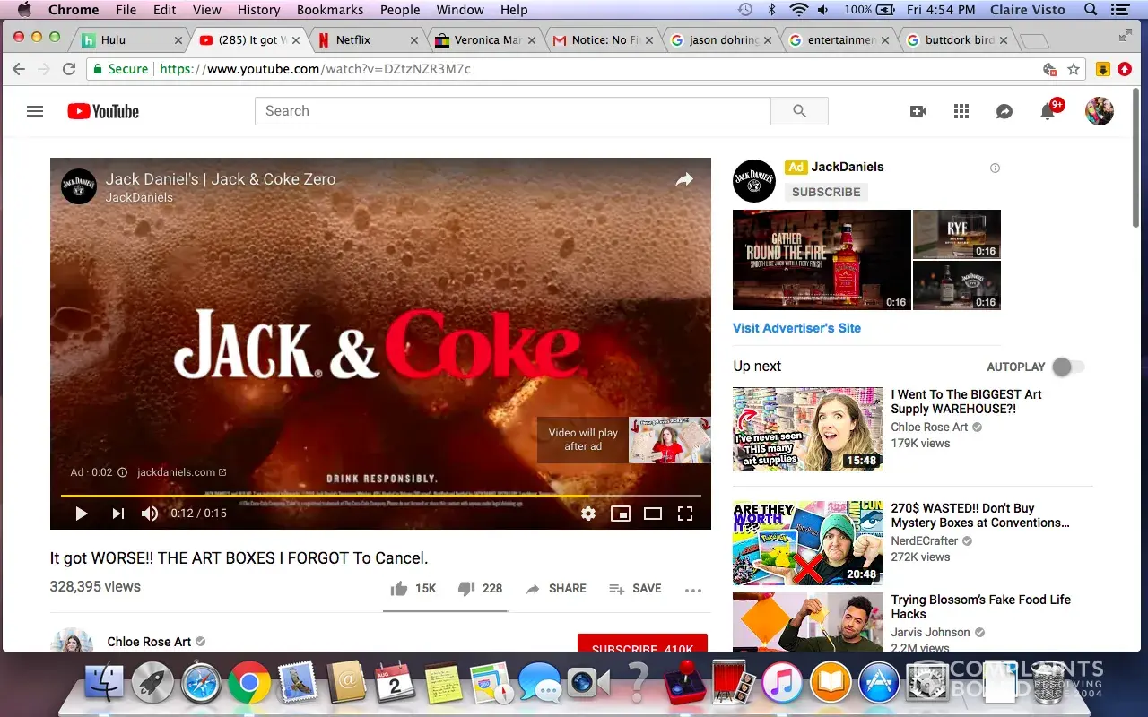Viewport: 1148px width, 717px height.
Task: Open the 270$ WASTED Mystery Boxes thumbnail
Action: [x=808, y=543]
